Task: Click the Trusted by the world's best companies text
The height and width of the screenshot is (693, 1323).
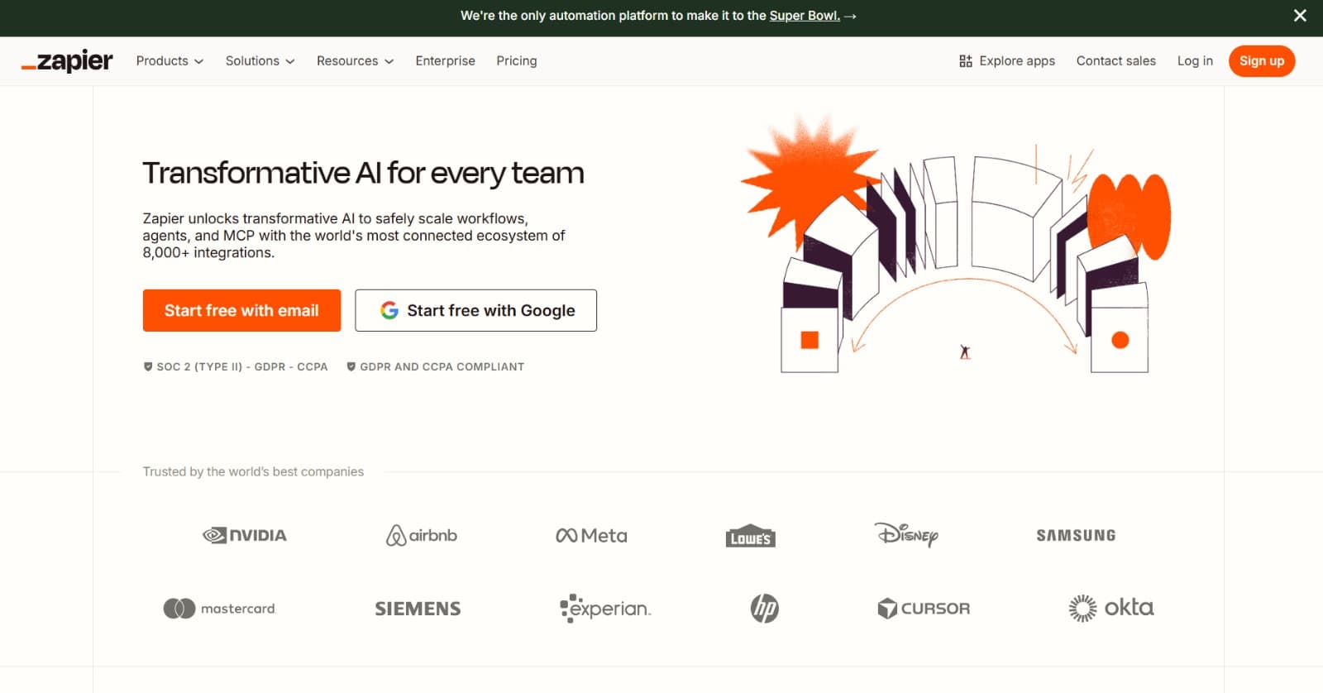Action: click(x=253, y=471)
